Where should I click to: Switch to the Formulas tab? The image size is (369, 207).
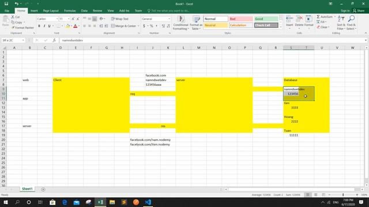coord(70,11)
